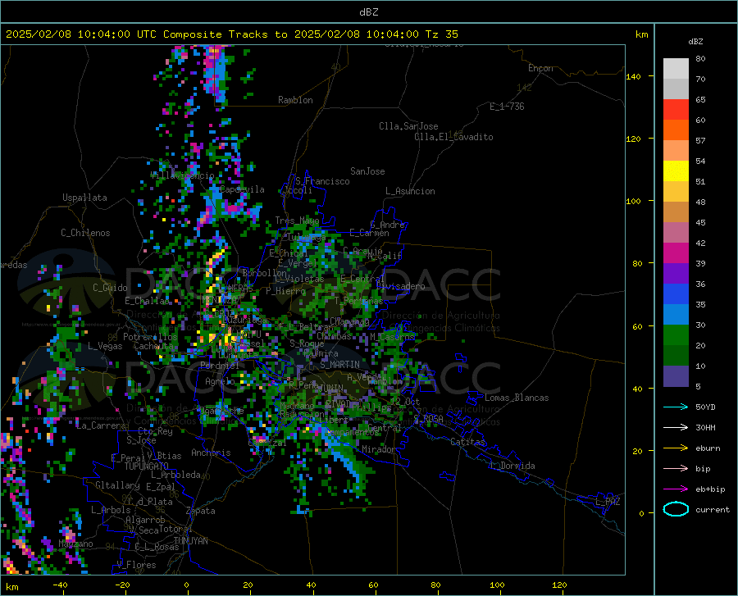738x596 pixels.
Task: Click the cyan 'current' ellipse in legend
Action: point(676,509)
